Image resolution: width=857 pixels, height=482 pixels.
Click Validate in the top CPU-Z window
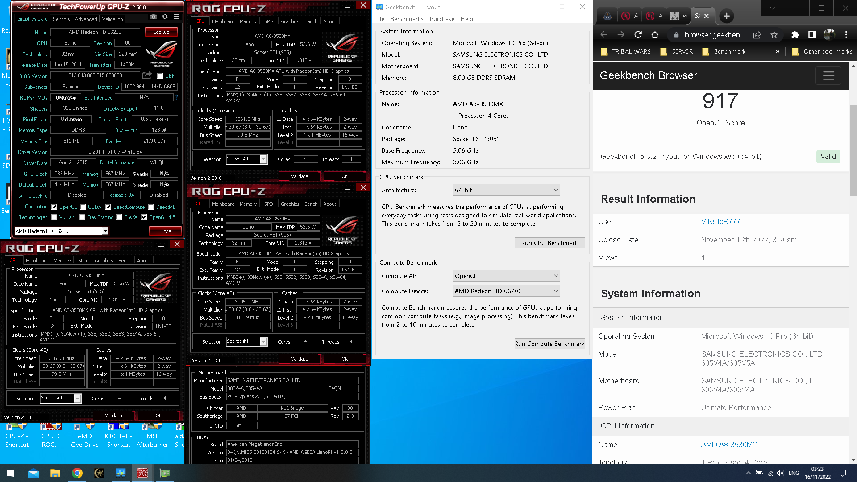(x=300, y=176)
